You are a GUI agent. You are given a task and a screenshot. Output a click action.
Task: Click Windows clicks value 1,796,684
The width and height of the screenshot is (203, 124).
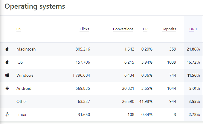(81, 75)
